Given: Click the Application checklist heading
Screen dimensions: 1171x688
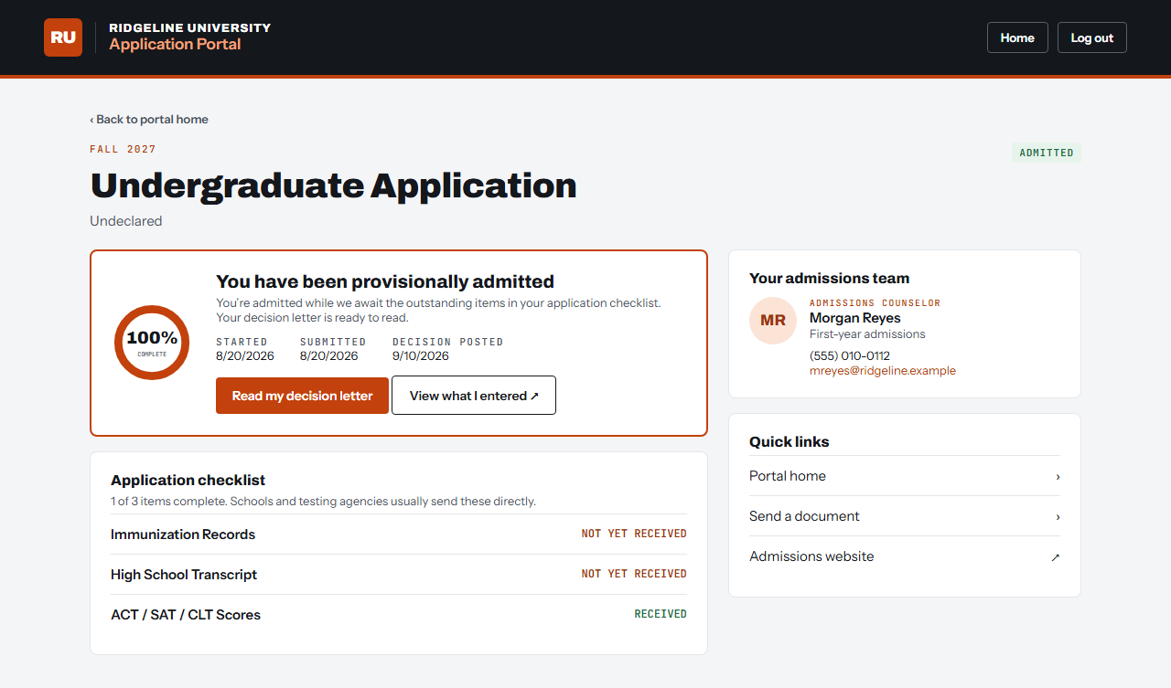Looking at the screenshot, I should 188,480.
